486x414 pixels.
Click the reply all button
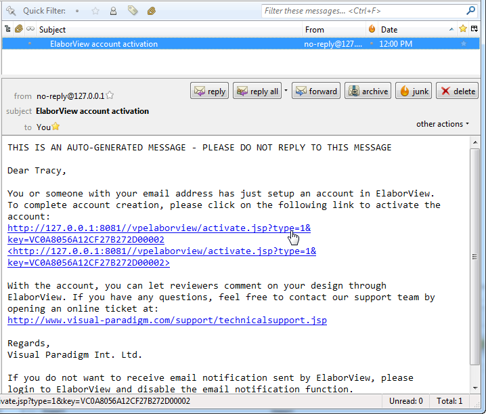(x=257, y=91)
